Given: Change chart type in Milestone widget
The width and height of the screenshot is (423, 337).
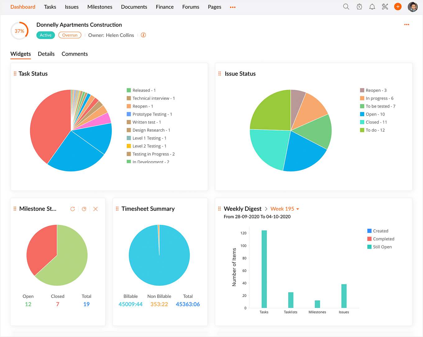Looking at the screenshot, I should tap(84, 209).
